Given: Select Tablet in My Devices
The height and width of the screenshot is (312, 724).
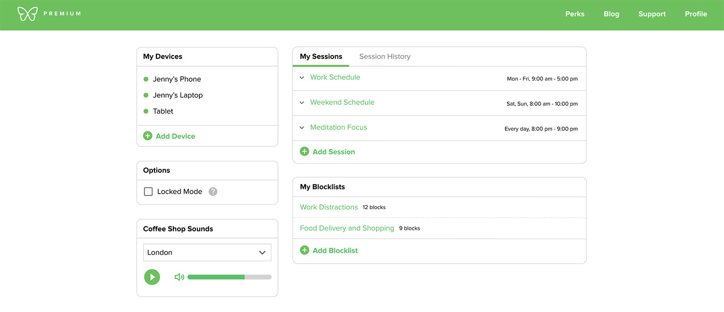Looking at the screenshot, I should click(163, 111).
